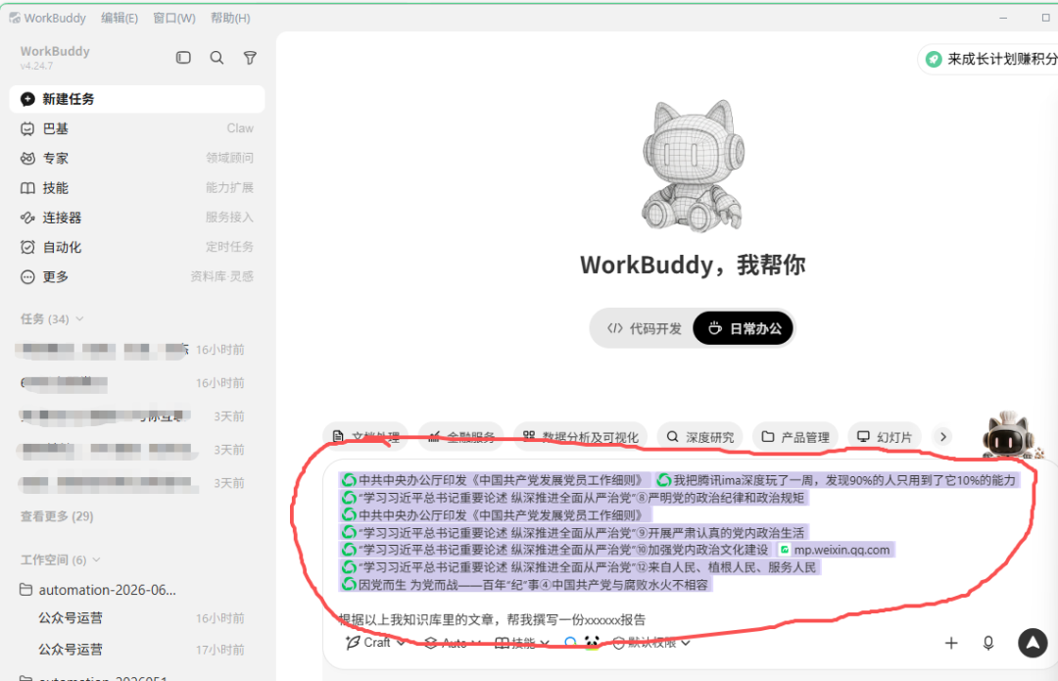Click the WorkBuddy，我帮你 heading
This screenshot has height=681, width=1058.
pos(693,265)
